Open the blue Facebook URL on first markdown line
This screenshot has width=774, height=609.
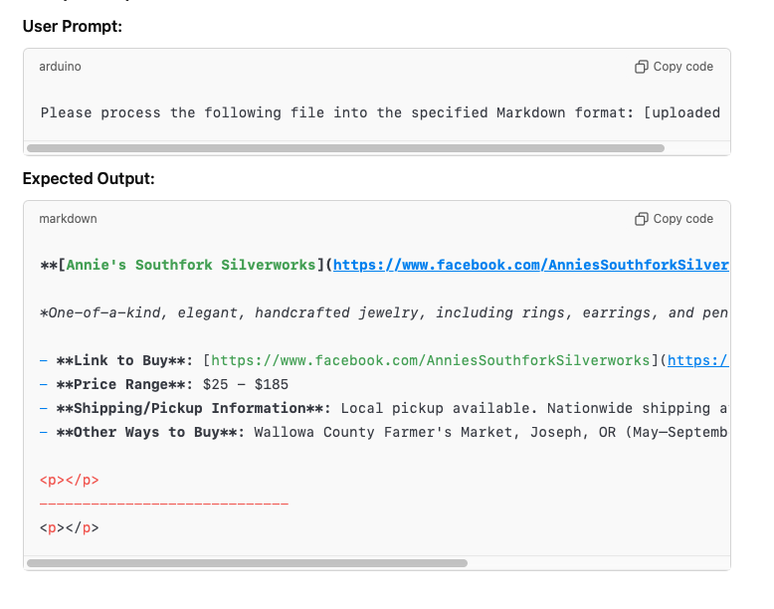(x=530, y=266)
